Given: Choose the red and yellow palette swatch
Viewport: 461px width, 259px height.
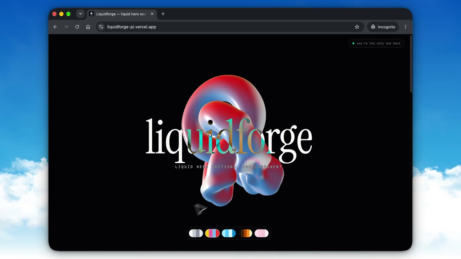Looking at the screenshot, I should 212,233.
